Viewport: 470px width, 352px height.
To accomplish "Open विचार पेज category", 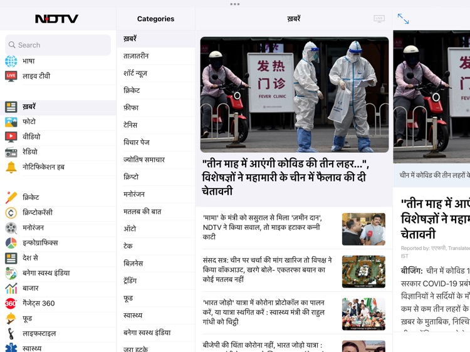I will [x=156, y=142].
